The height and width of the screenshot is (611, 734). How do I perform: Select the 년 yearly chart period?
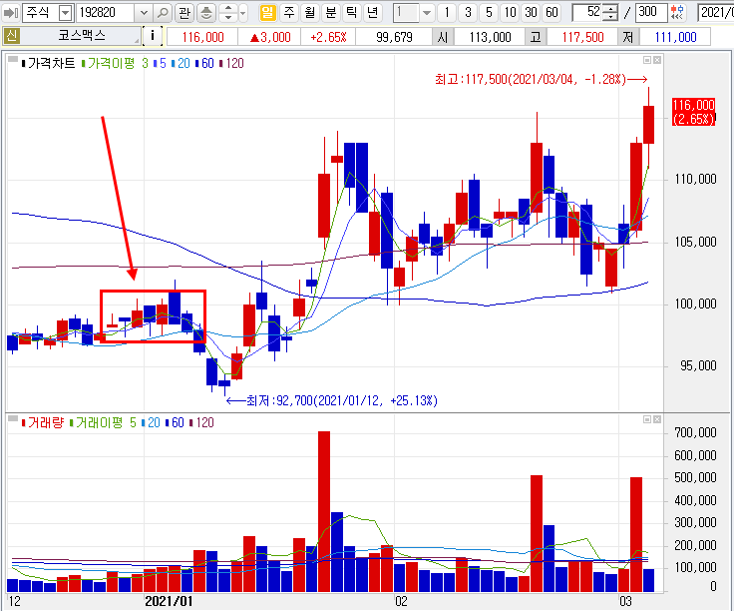[x=372, y=13]
